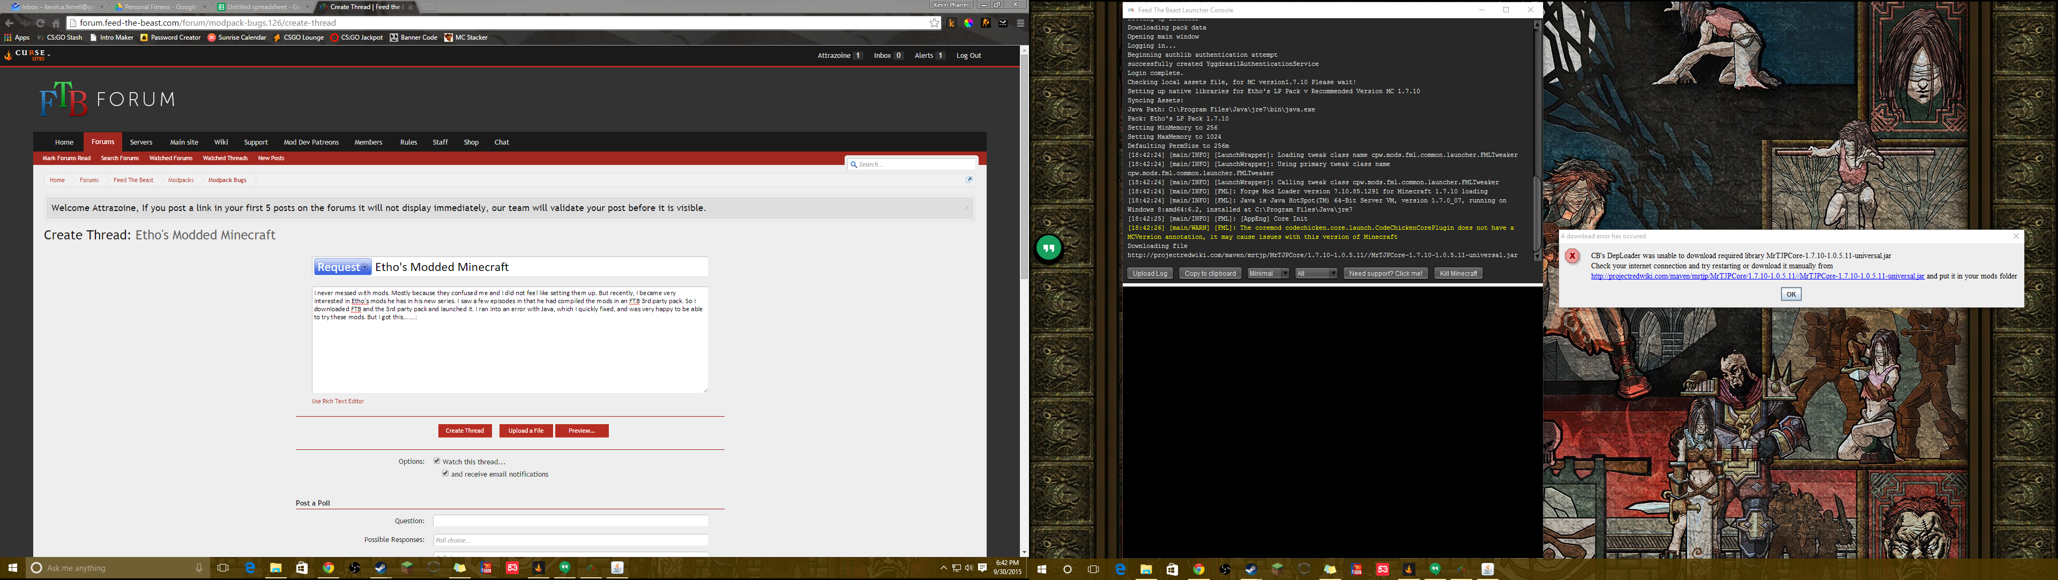Click the Cortana microphone icon

pos(199,568)
